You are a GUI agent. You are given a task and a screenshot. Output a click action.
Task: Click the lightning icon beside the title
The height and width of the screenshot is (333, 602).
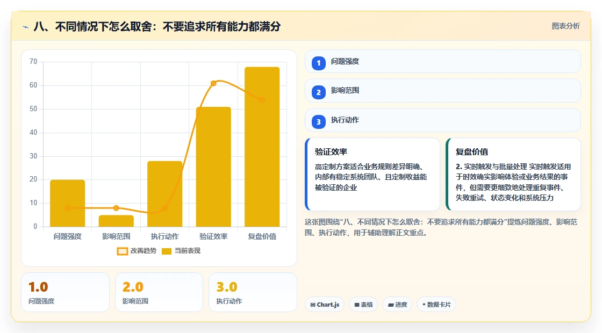pos(26,27)
